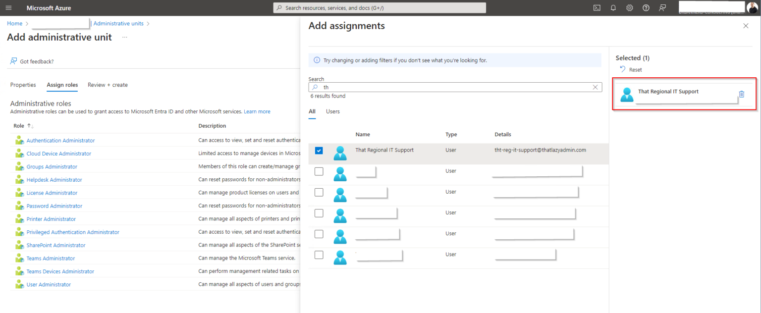Click the account avatar picture
Image resolution: width=761 pixels, height=313 pixels.
pos(753,8)
